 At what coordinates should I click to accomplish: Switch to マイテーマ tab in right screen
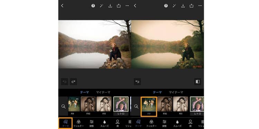pyautogui.click(x=176, y=92)
